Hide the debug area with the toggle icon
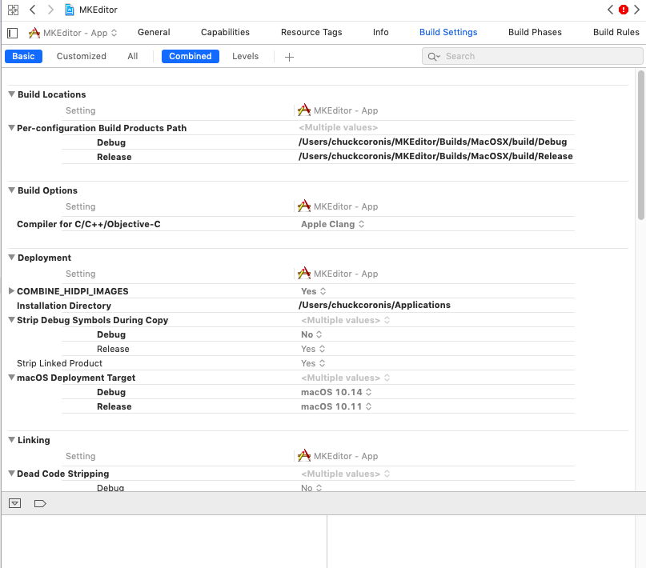646x568 pixels. coord(15,503)
